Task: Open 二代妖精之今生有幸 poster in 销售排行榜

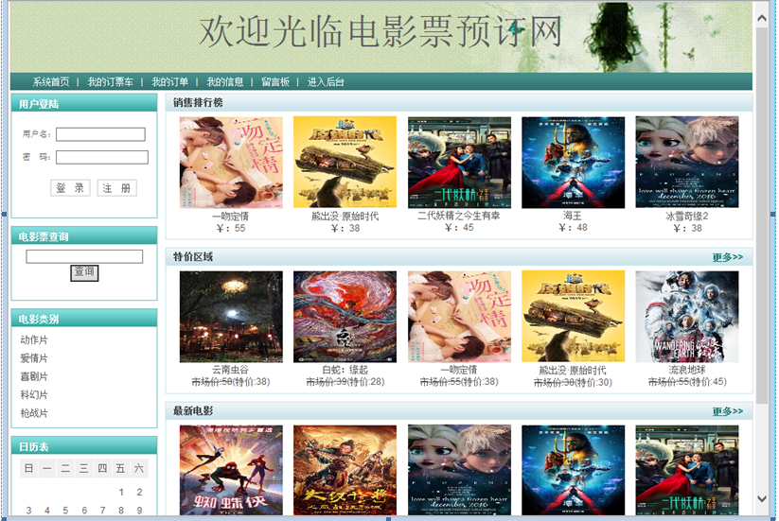Action: (x=459, y=163)
